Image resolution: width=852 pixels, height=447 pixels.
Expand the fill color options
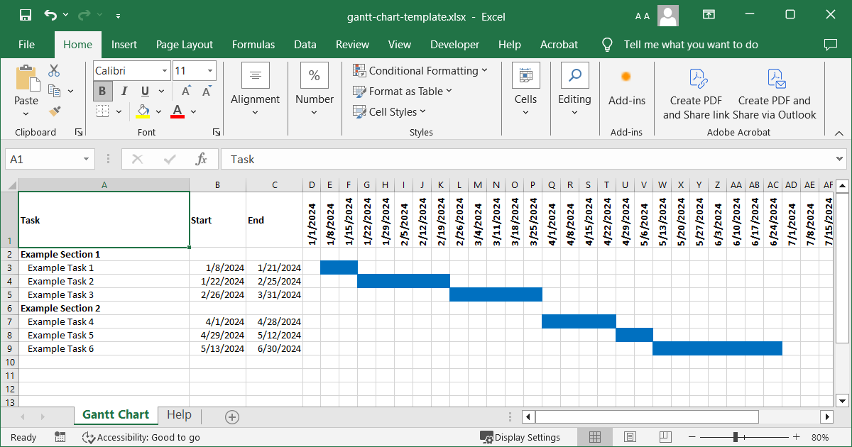157,111
